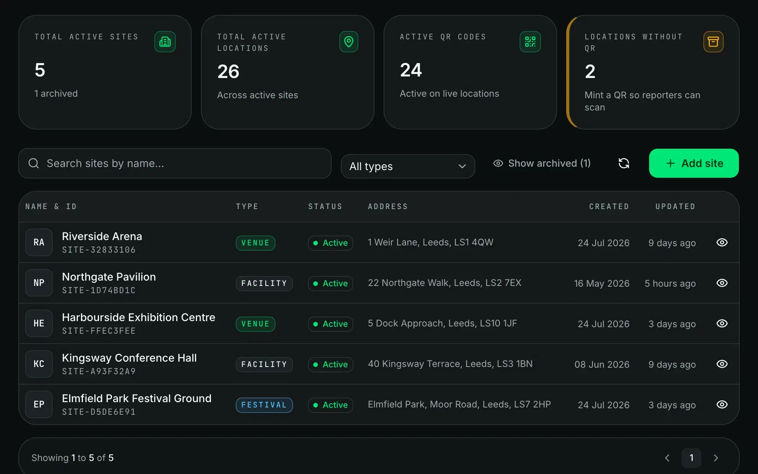Click address 40 Kingsway Terrace, Leeds, LS3 1BN
Screen dimensions: 758x474
[450, 364]
